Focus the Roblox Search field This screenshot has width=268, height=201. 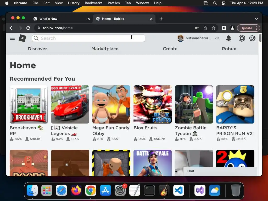88,38
